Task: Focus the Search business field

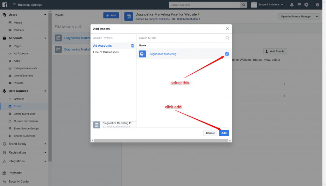Action: click(x=205, y=5)
